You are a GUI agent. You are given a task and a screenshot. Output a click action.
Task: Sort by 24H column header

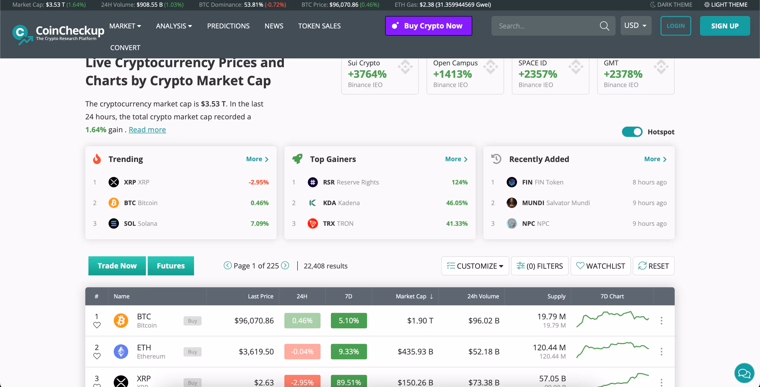click(302, 296)
